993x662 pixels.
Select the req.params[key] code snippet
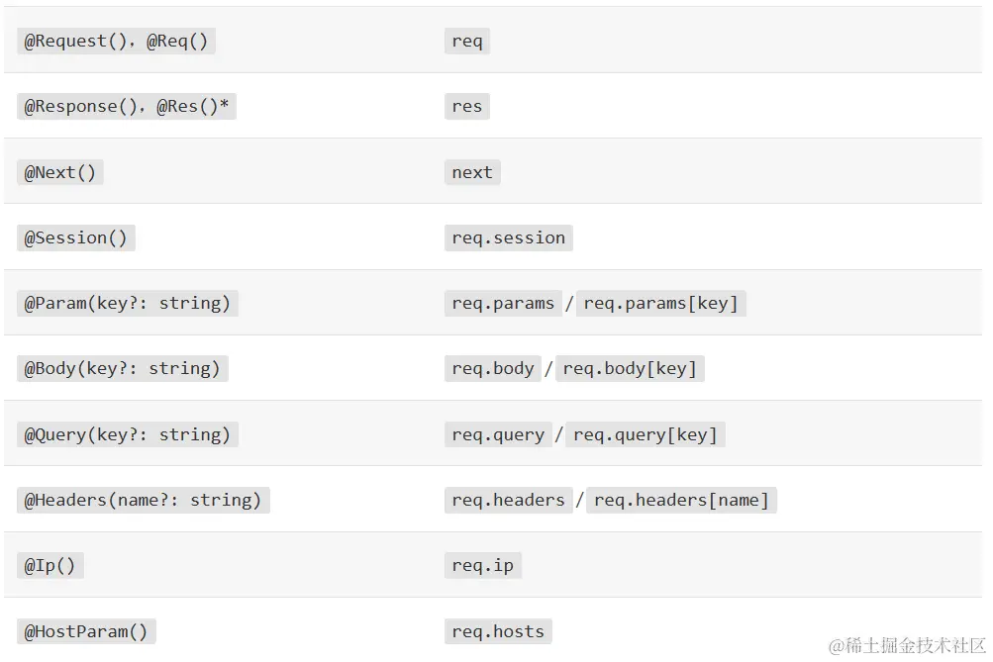coord(661,303)
